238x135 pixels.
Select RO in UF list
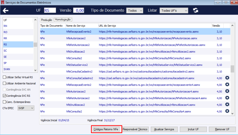pyautogui.click(x=18, y=32)
